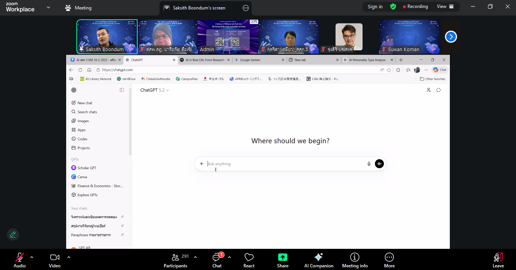Open a new browser tab with the plus button
Screen dimensions: 516x270
tap(401, 60)
